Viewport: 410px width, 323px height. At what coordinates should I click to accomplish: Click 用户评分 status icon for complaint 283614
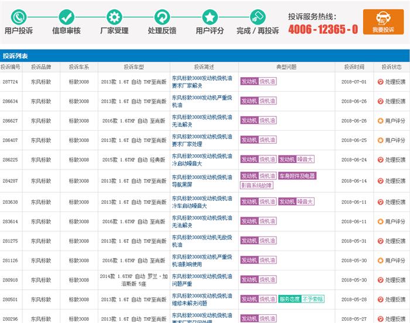381,221
